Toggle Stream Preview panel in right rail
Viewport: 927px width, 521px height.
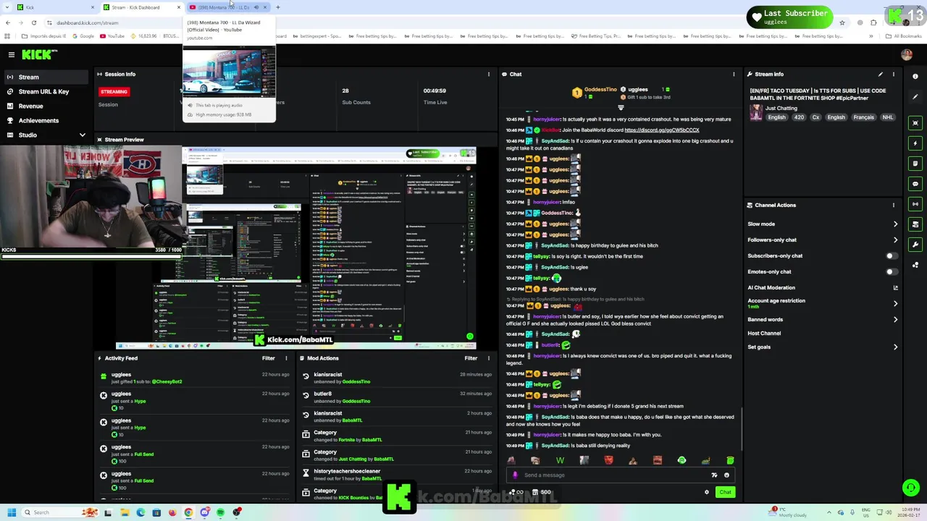pyautogui.click(x=915, y=123)
